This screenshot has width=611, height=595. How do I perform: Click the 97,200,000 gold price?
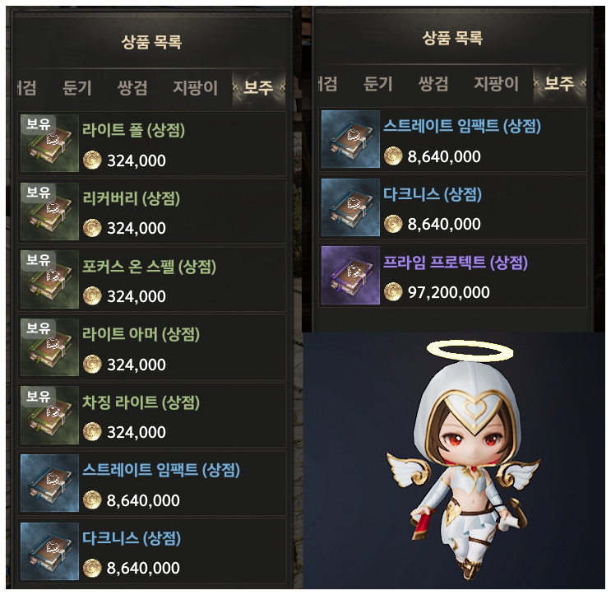pyautogui.click(x=448, y=292)
